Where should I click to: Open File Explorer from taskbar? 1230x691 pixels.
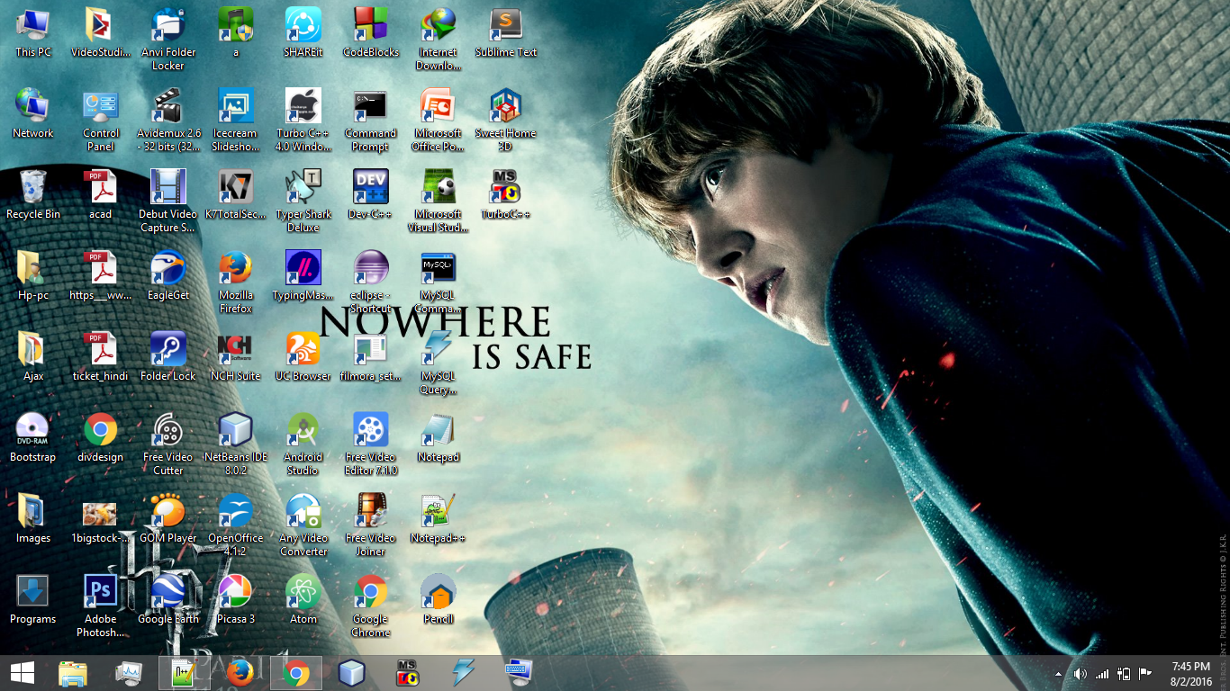(73, 673)
